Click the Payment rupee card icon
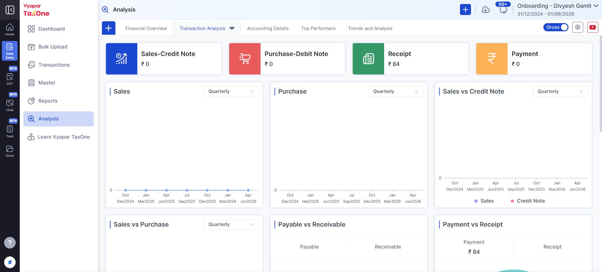 click(x=492, y=59)
